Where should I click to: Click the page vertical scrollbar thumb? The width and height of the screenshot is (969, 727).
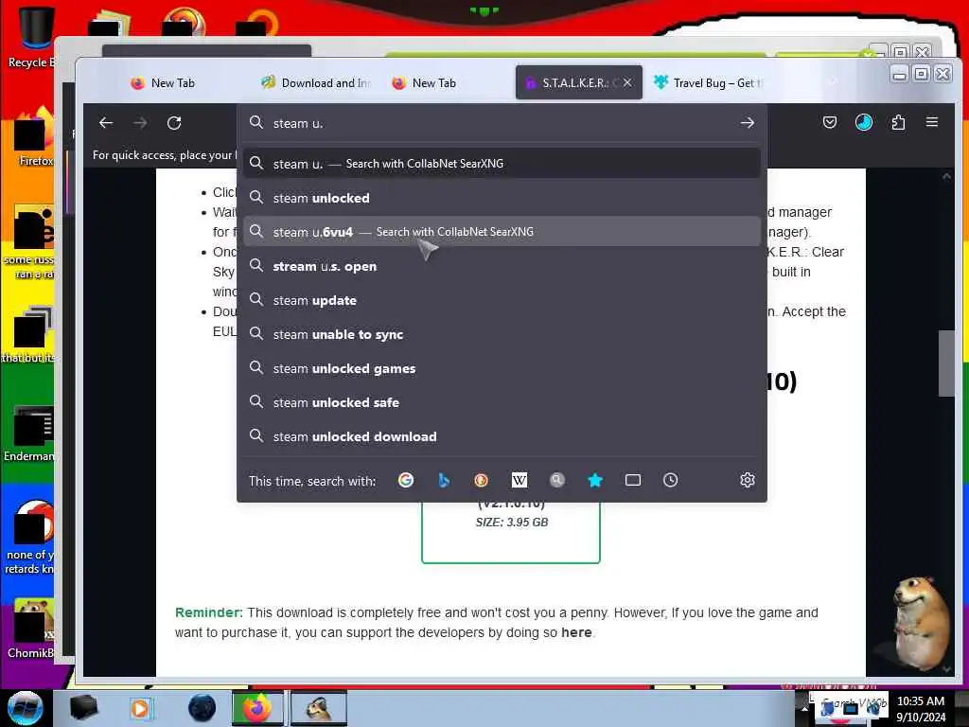point(946,363)
